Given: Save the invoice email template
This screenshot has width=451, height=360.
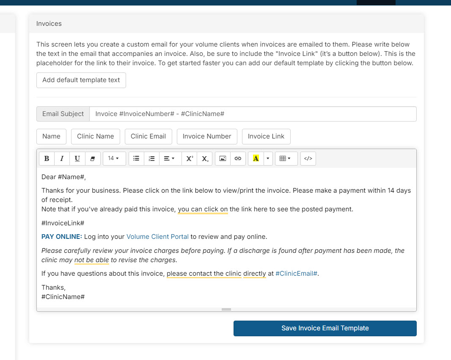Looking at the screenshot, I should click(325, 328).
